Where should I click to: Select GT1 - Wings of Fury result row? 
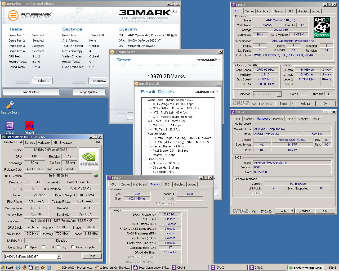click(x=173, y=104)
